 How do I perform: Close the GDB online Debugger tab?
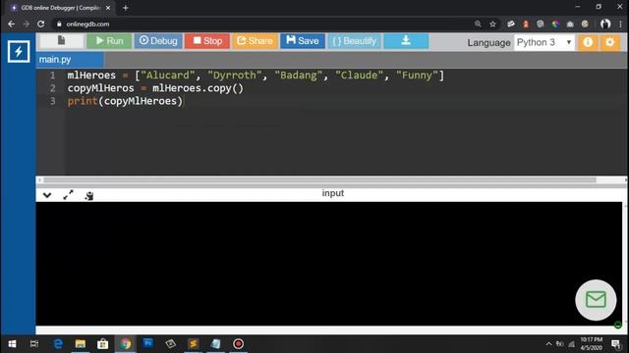pos(108,8)
